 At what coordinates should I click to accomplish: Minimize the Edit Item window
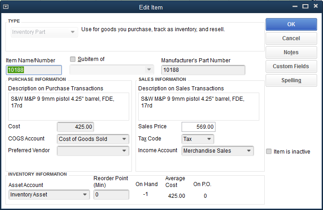[x=295, y=6]
